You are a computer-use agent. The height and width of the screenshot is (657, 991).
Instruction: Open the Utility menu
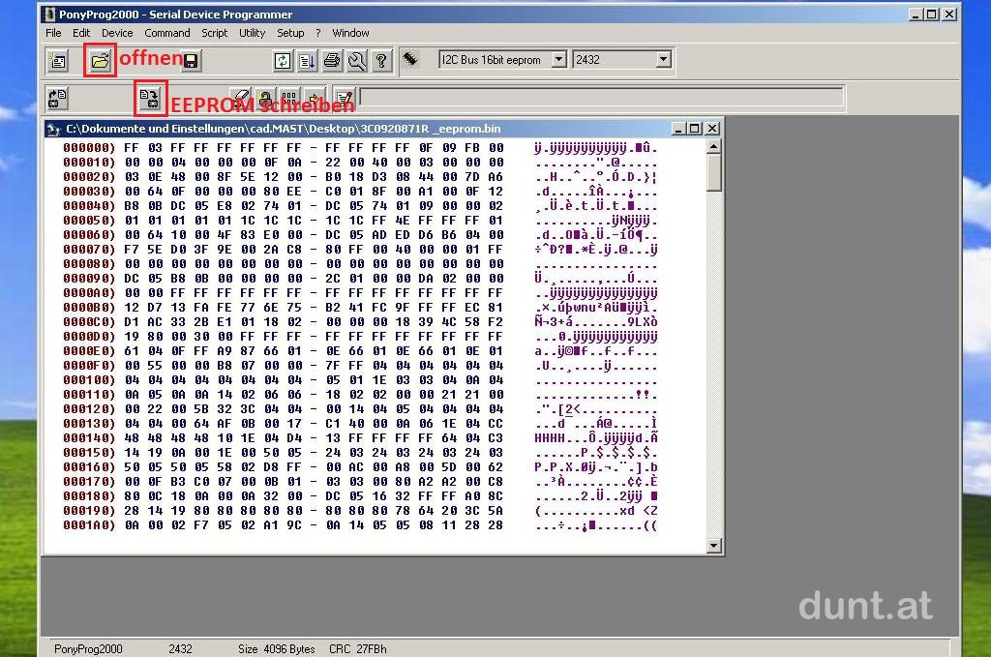(252, 33)
